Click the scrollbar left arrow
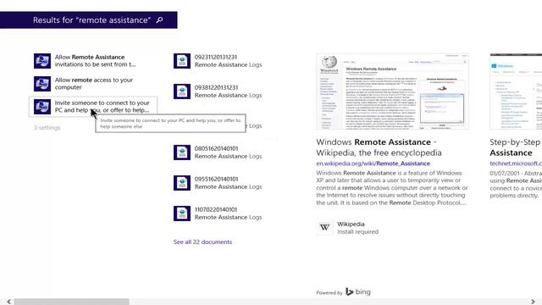542x305 pixels. point(8,302)
